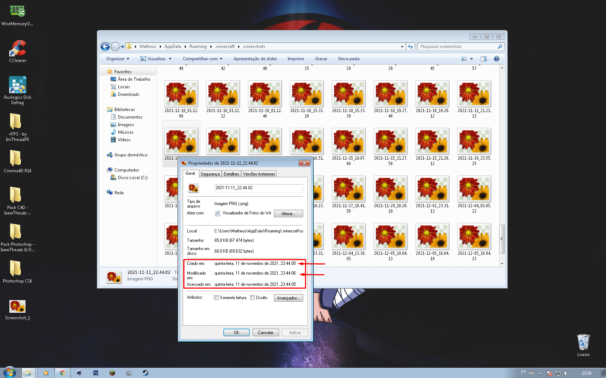Expand the breadcrumb arrow after AppData
The image size is (606, 378).
pyautogui.click(x=185, y=46)
